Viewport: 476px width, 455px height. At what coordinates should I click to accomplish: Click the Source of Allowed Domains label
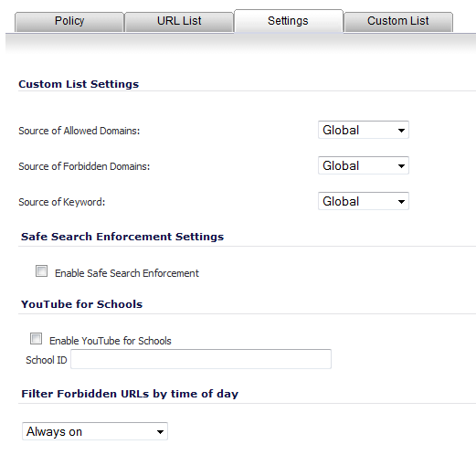[79, 131]
